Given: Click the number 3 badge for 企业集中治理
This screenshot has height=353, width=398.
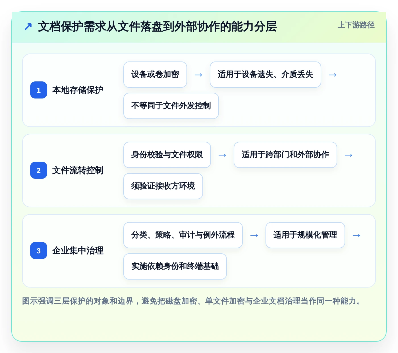Looking at the screenshot, I should (x=39, y=251).
